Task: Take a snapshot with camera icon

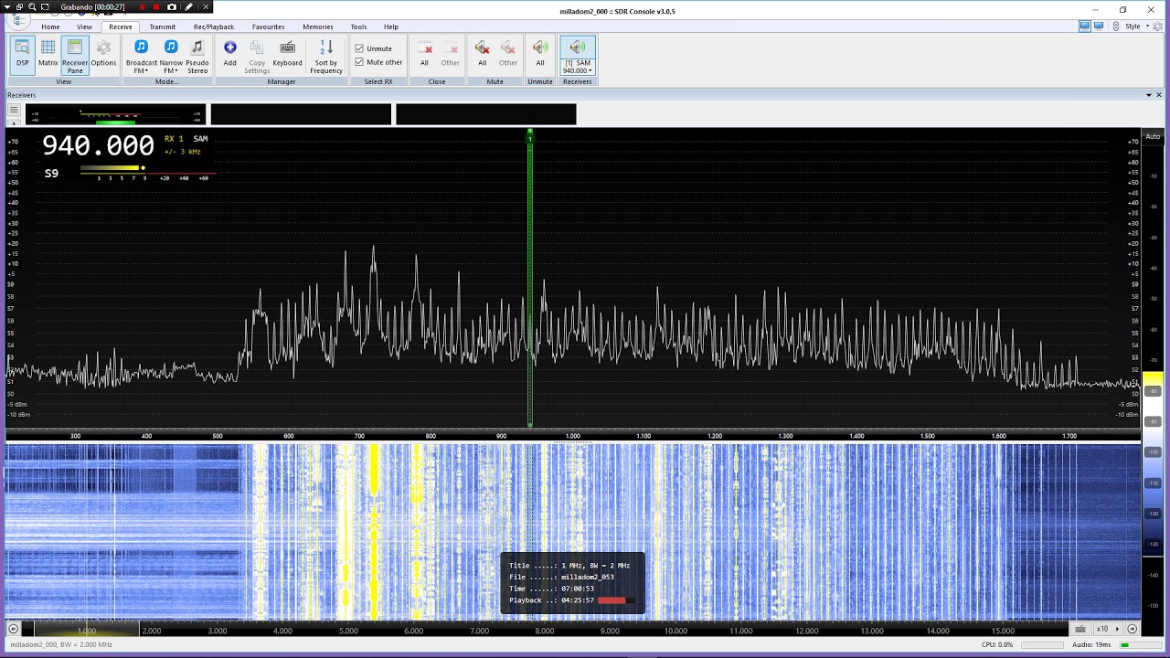Action: 171,6
